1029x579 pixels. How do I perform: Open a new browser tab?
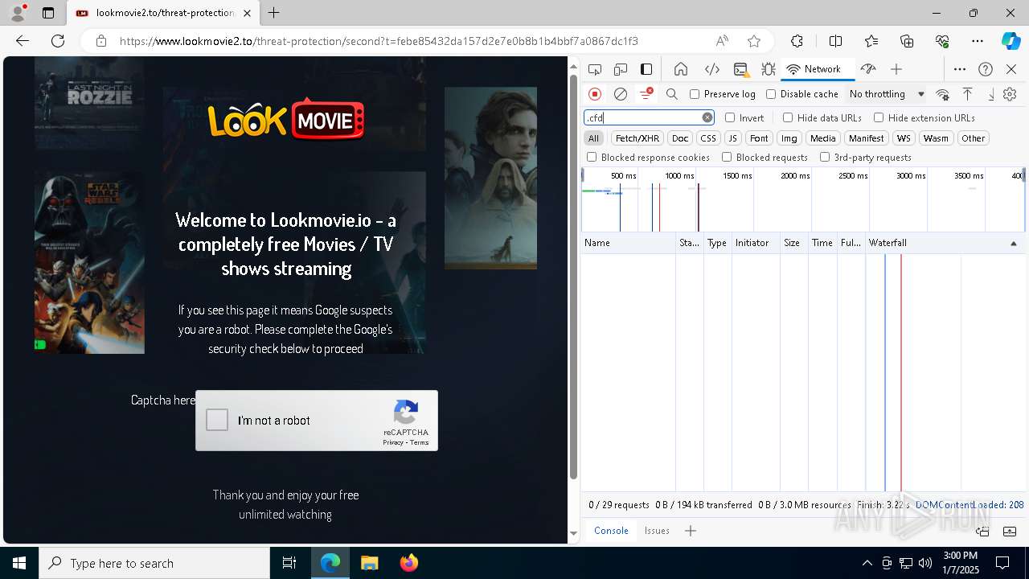point(274,13)
